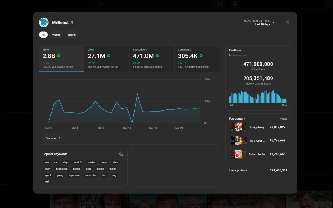
Task: Click the 'giving' keyword chip
Action: click(x=60, y=175)
